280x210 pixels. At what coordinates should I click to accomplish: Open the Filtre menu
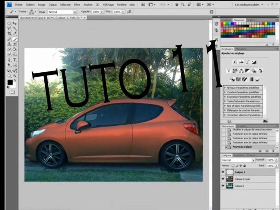coord(77,5)
